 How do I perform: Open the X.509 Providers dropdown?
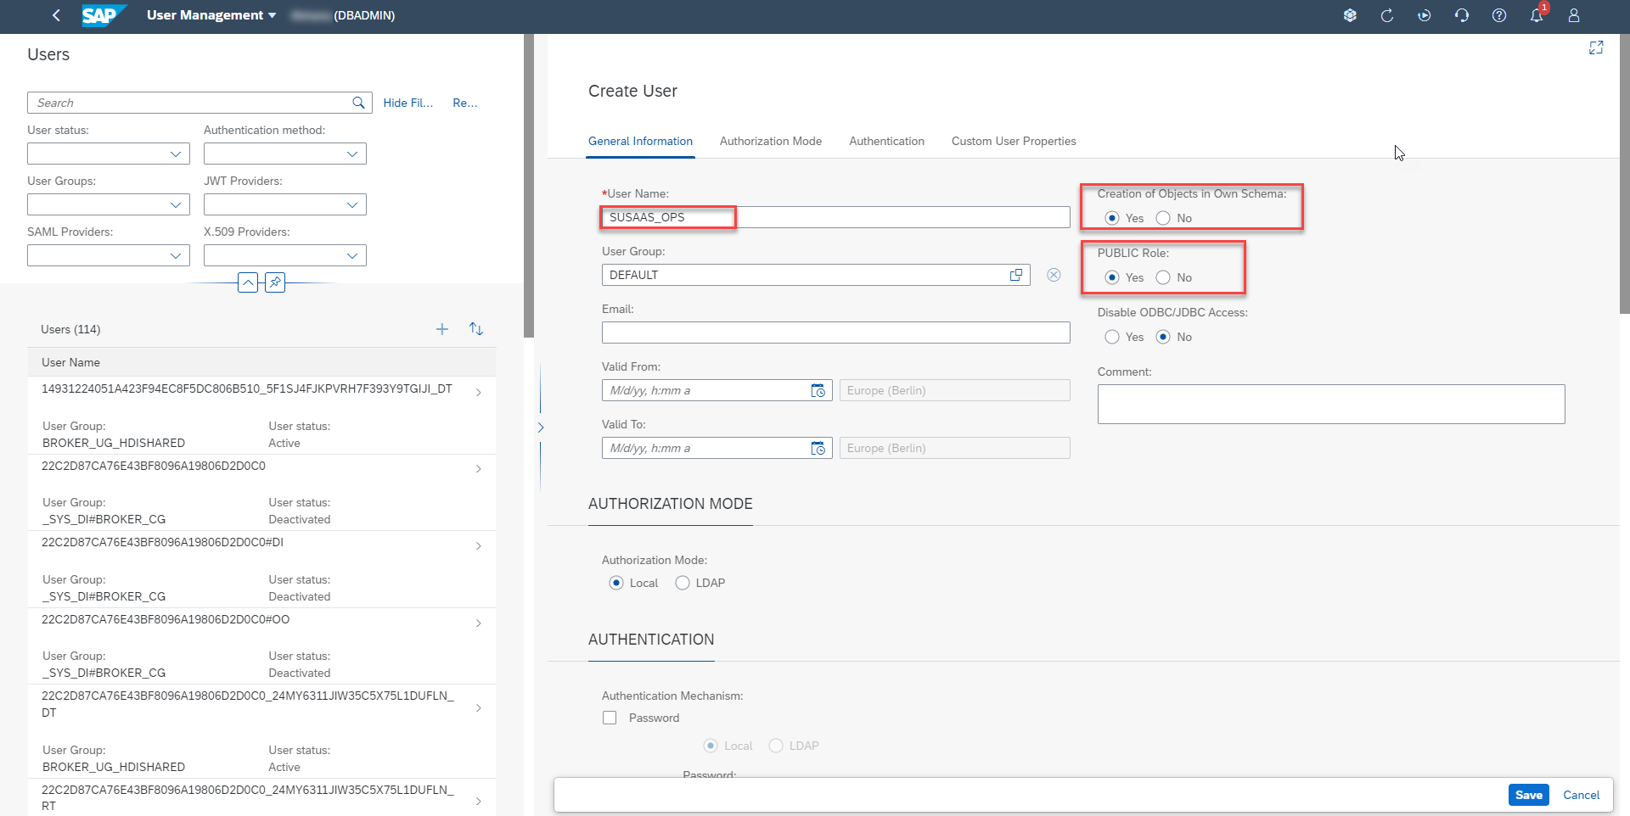(x=285, y=255)
